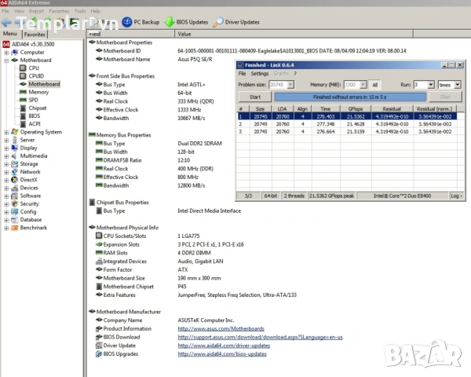This screenshot has width=471, height=377.
Task: Click the Database icon in tree
Action: tap(14, 220)
